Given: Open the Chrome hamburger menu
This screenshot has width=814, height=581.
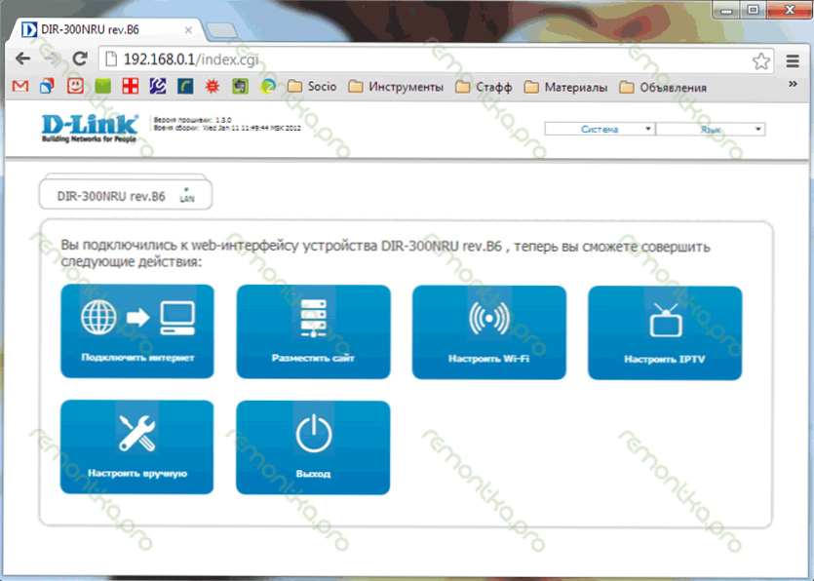Looking at the screenshot, I should click(x=793, y=60).
